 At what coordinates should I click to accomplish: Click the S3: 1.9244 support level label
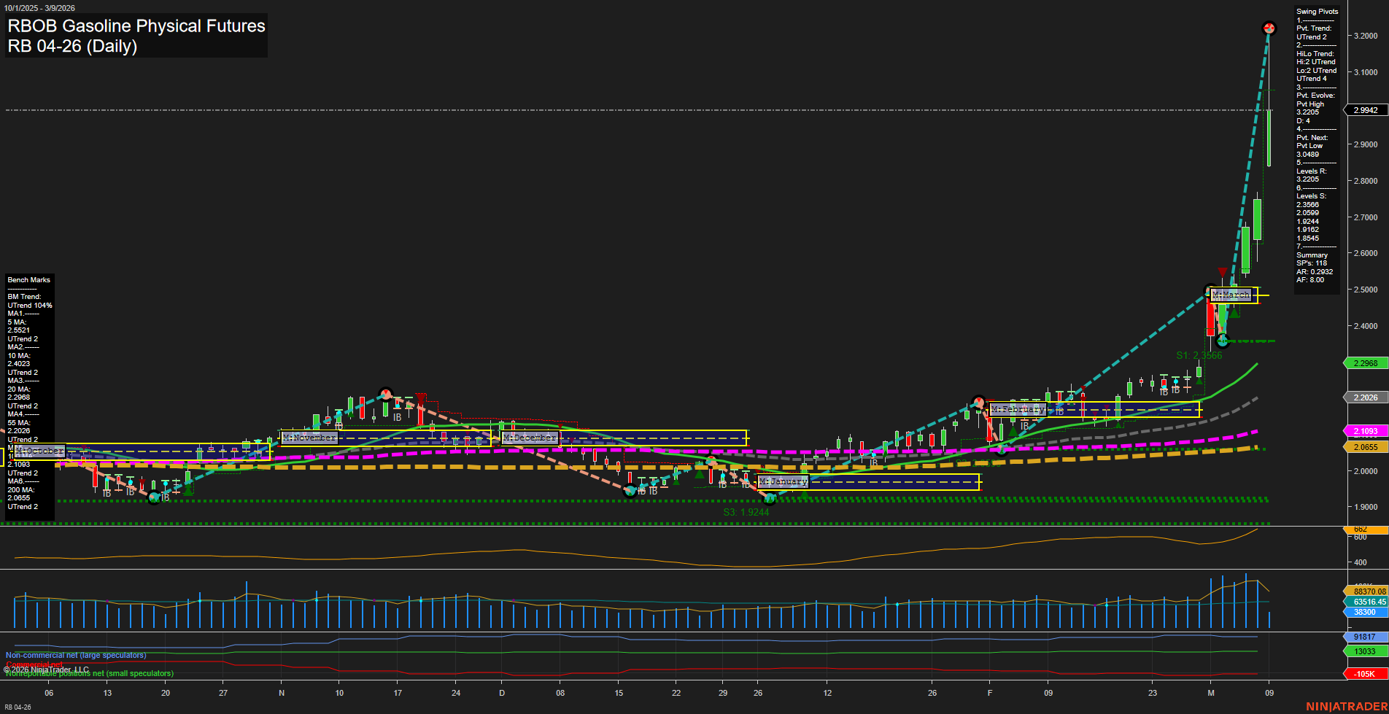point(746,512)
